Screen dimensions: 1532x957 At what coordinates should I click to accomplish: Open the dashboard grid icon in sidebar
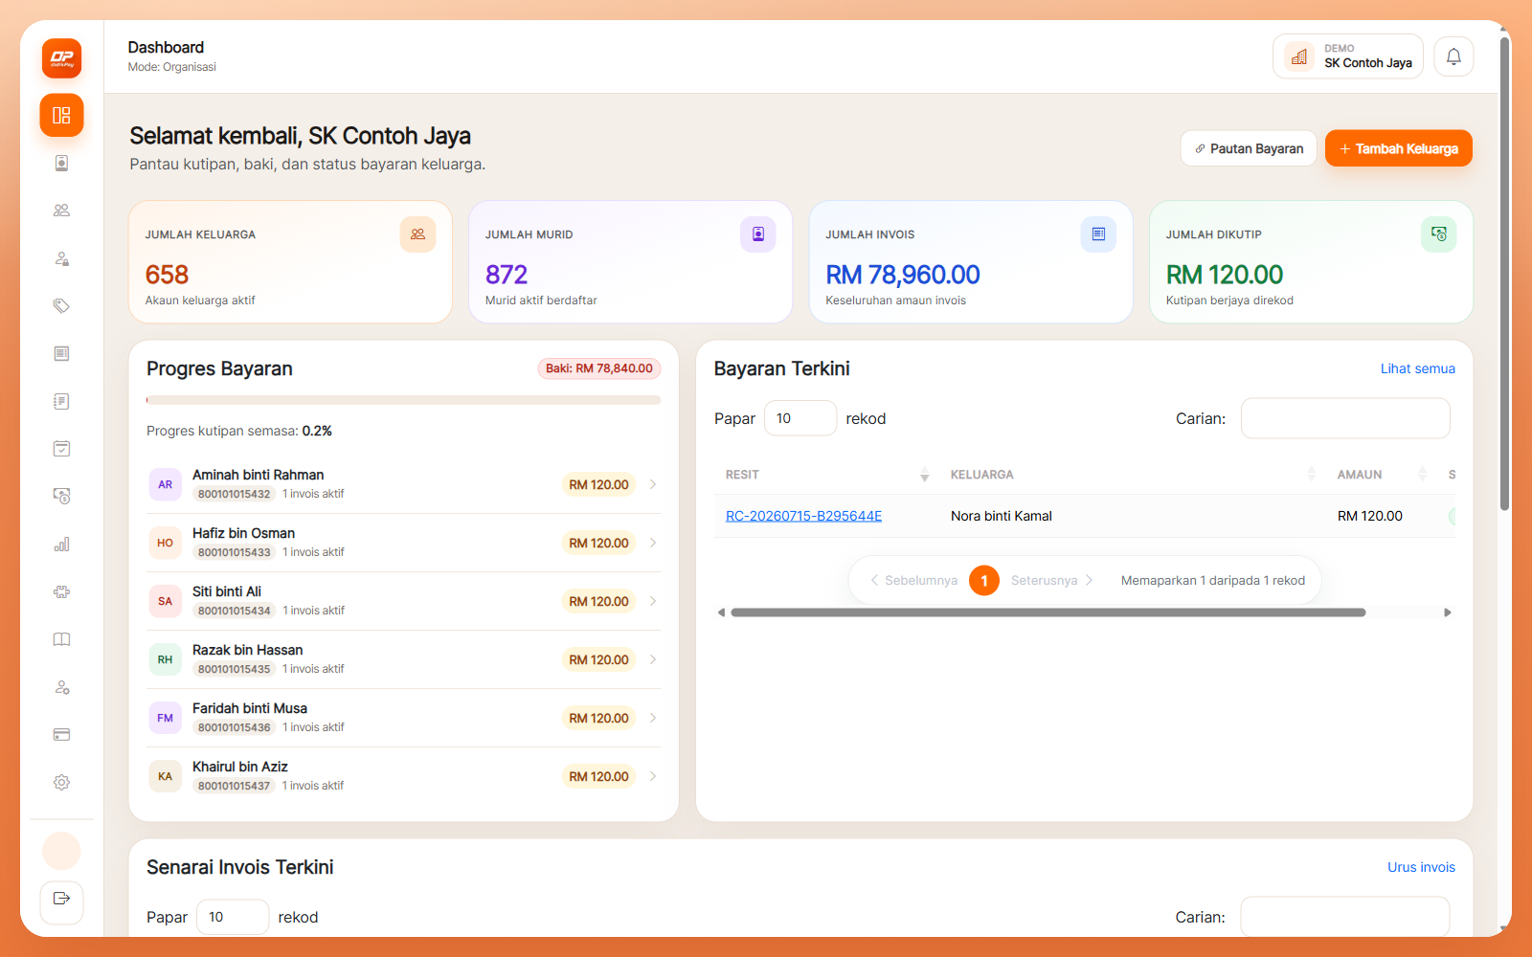[61, 116]
